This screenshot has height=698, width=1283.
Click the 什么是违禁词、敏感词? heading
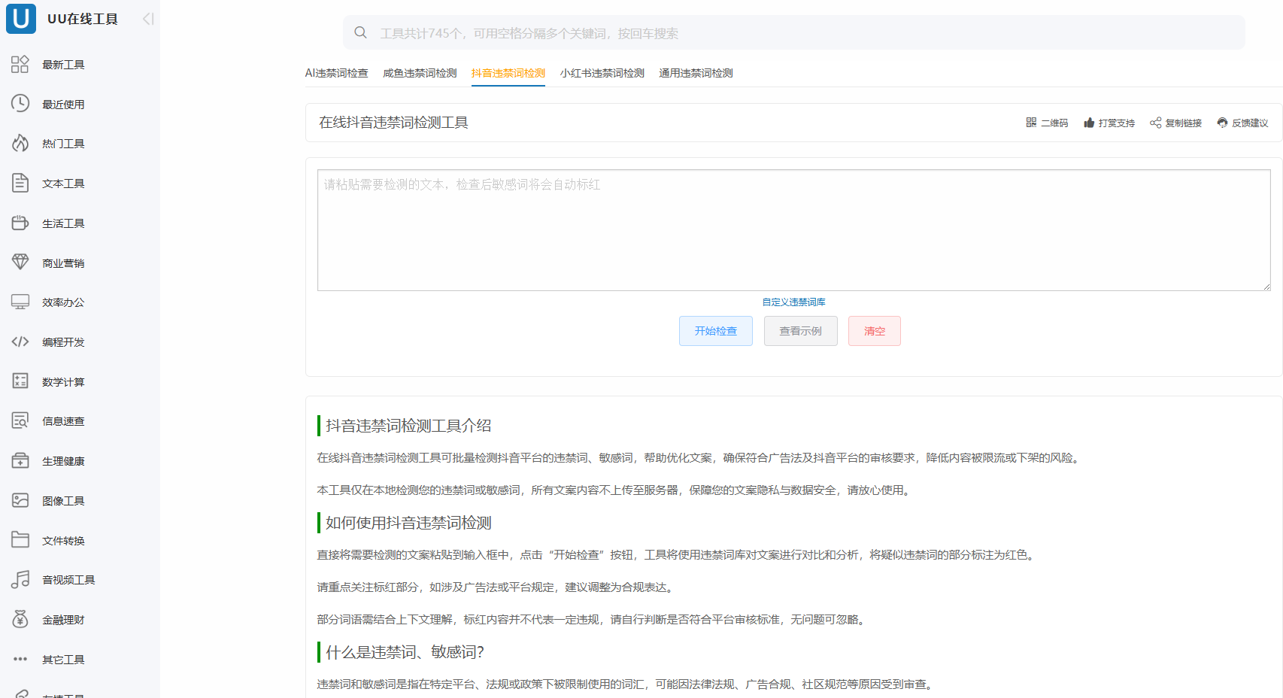405,652
